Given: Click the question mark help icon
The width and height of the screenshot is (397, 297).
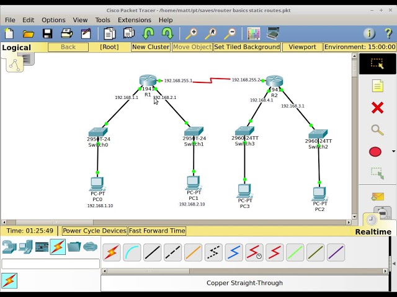Looking at the screenshot, I should pos(388,33).
